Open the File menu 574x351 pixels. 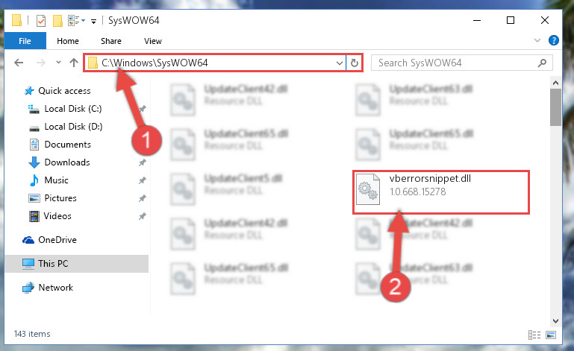click(x=25, y=40)
